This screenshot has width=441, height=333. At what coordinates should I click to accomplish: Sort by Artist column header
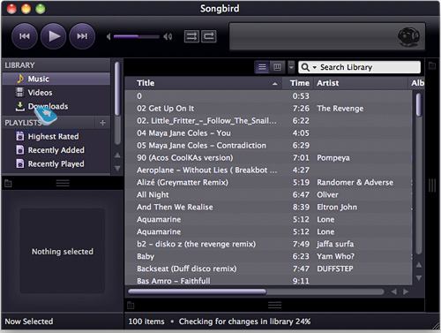pos(361,83)
